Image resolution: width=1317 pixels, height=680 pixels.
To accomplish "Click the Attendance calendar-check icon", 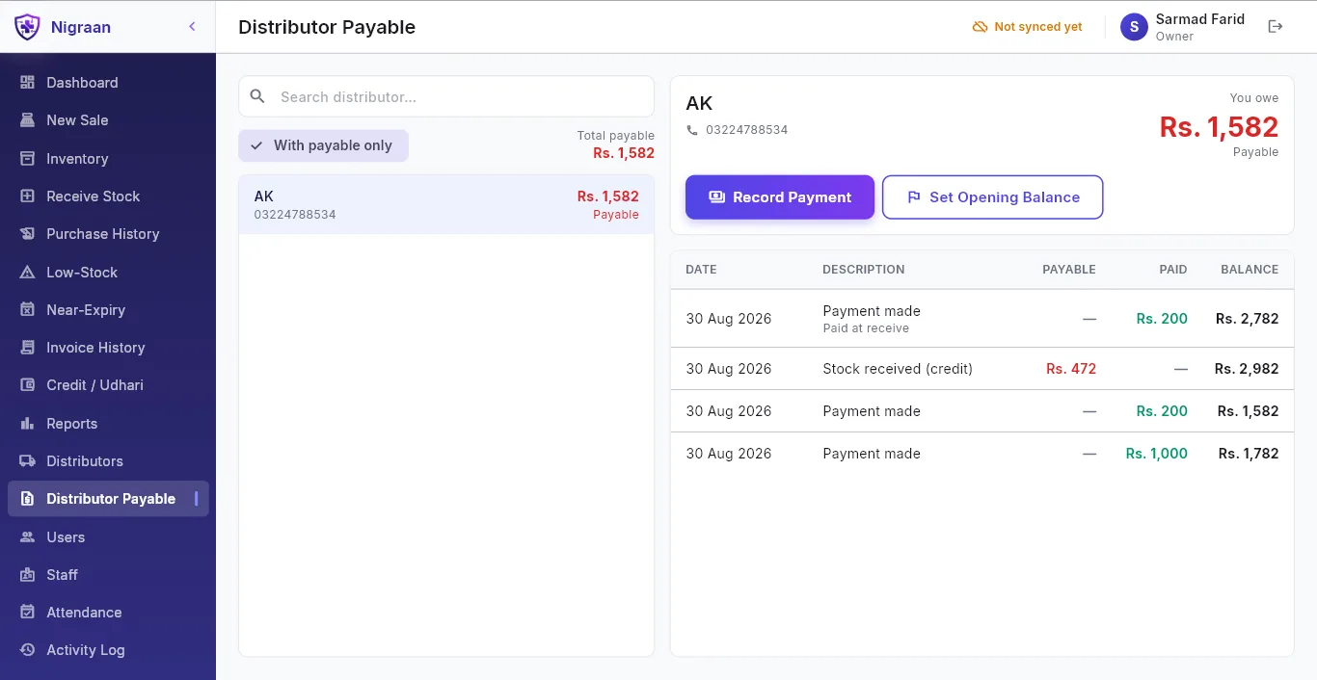I will click(x=27, y=613).
